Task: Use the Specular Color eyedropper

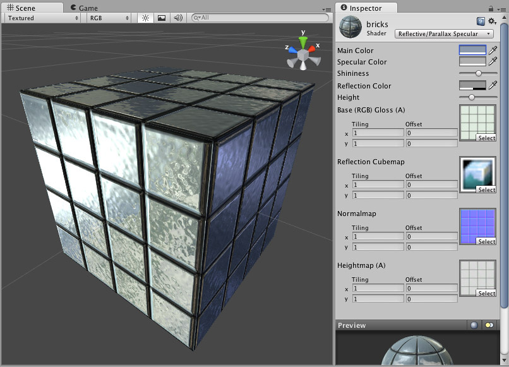Action: 493,62
